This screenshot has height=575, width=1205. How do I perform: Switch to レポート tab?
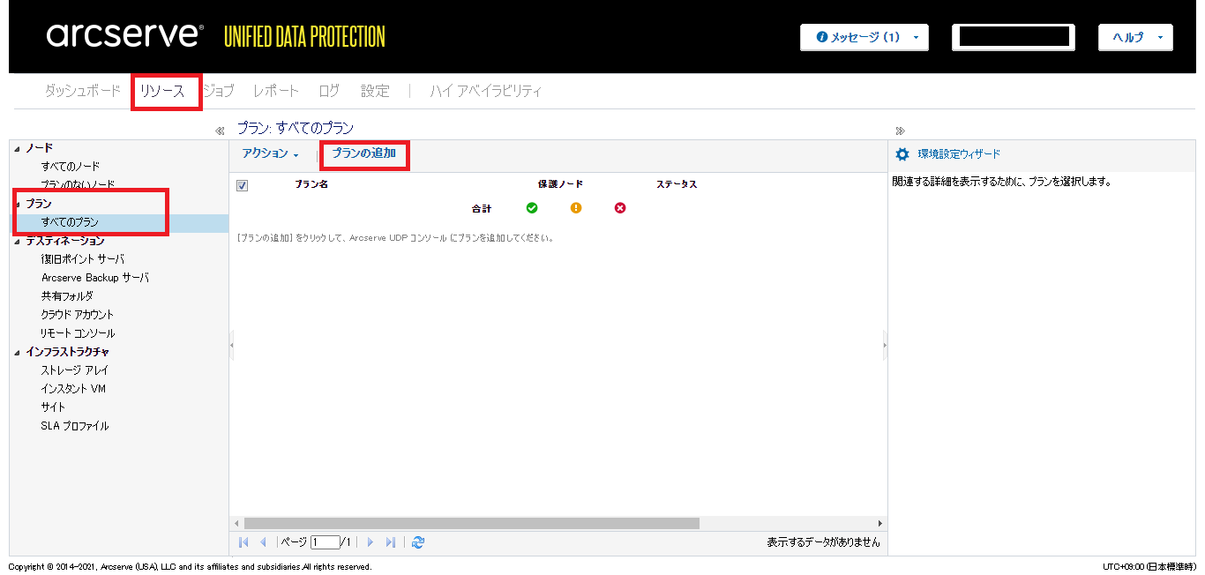[276, 91]
